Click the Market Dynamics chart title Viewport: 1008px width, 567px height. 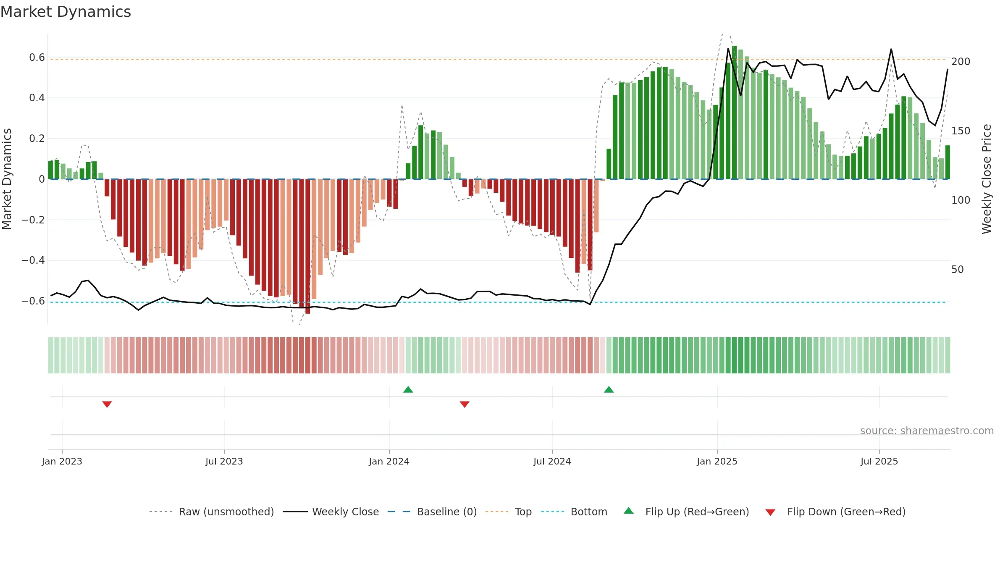click(x=66, y=12)
